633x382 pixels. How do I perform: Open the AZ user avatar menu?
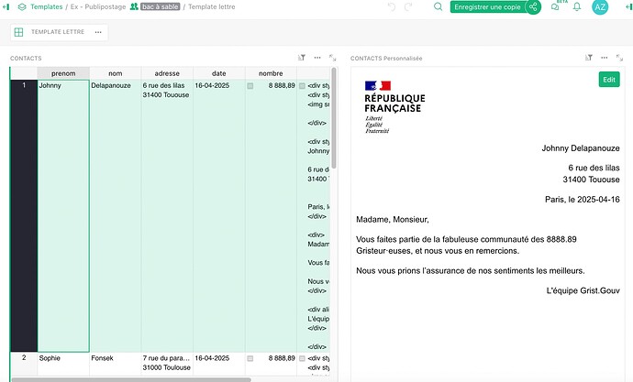pos(600,6)
